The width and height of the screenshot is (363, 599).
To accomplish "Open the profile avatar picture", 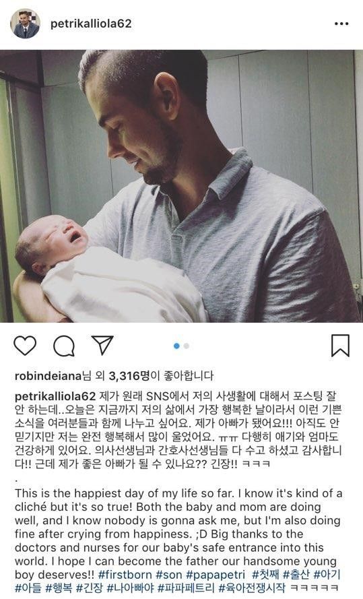I will (25, 24).
